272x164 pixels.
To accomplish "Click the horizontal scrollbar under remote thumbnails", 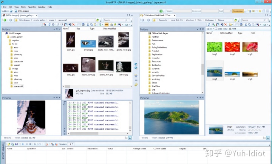I will click(97, 87).
